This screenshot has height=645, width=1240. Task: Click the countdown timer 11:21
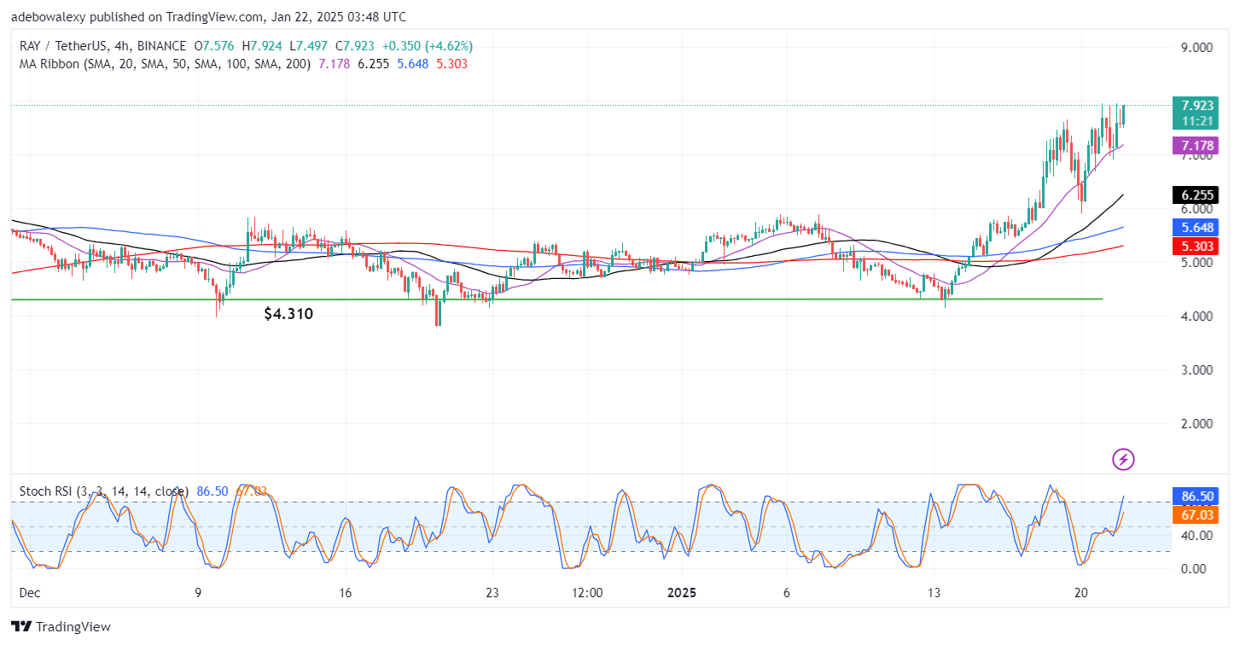click(1198, 122)
